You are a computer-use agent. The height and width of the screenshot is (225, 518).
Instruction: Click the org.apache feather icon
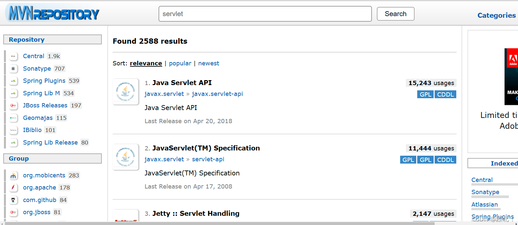click(13, 188)
